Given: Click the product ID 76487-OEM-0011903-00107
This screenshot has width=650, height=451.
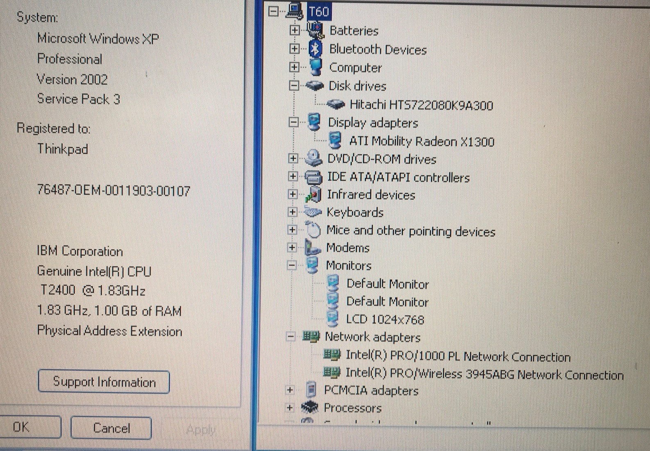Looking at the screenshot, I should (x=114, y=191).
